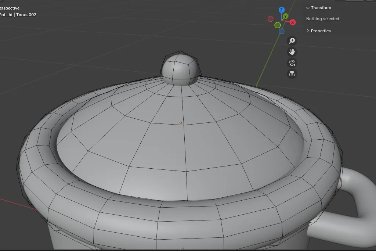Click the pan hand icon
The height and width of the screenshot is (251, 376).
pos(292,52)
